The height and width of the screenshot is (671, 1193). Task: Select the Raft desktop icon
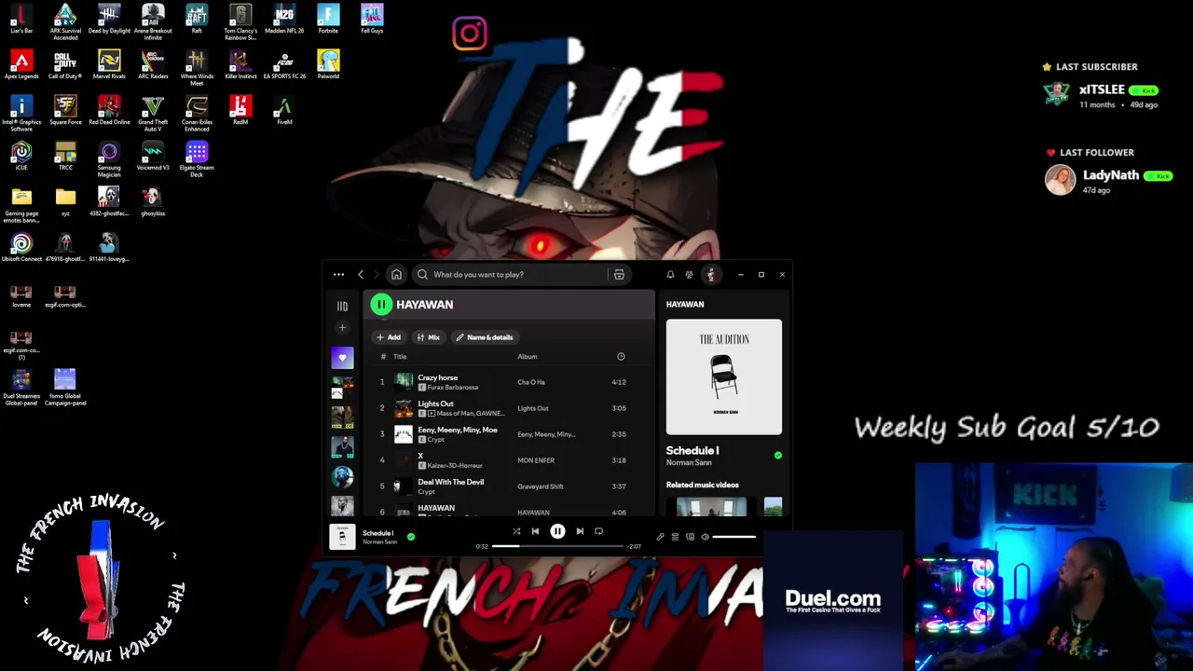(x=197, y=19)
